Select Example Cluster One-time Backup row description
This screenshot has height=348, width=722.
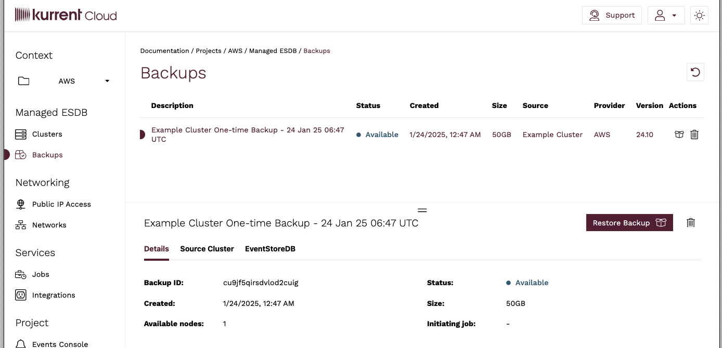(248, 135)
